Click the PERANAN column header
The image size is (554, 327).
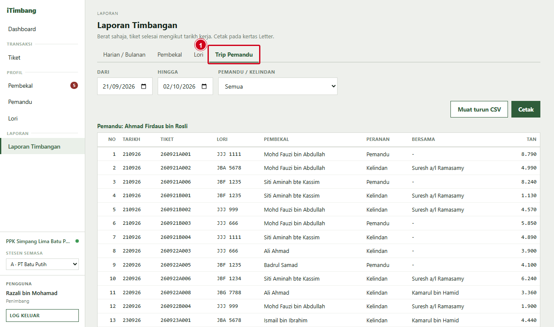[378, 139]
